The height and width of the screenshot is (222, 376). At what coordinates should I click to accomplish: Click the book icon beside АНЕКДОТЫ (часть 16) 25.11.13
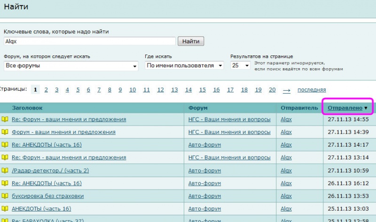pos(5,208)
